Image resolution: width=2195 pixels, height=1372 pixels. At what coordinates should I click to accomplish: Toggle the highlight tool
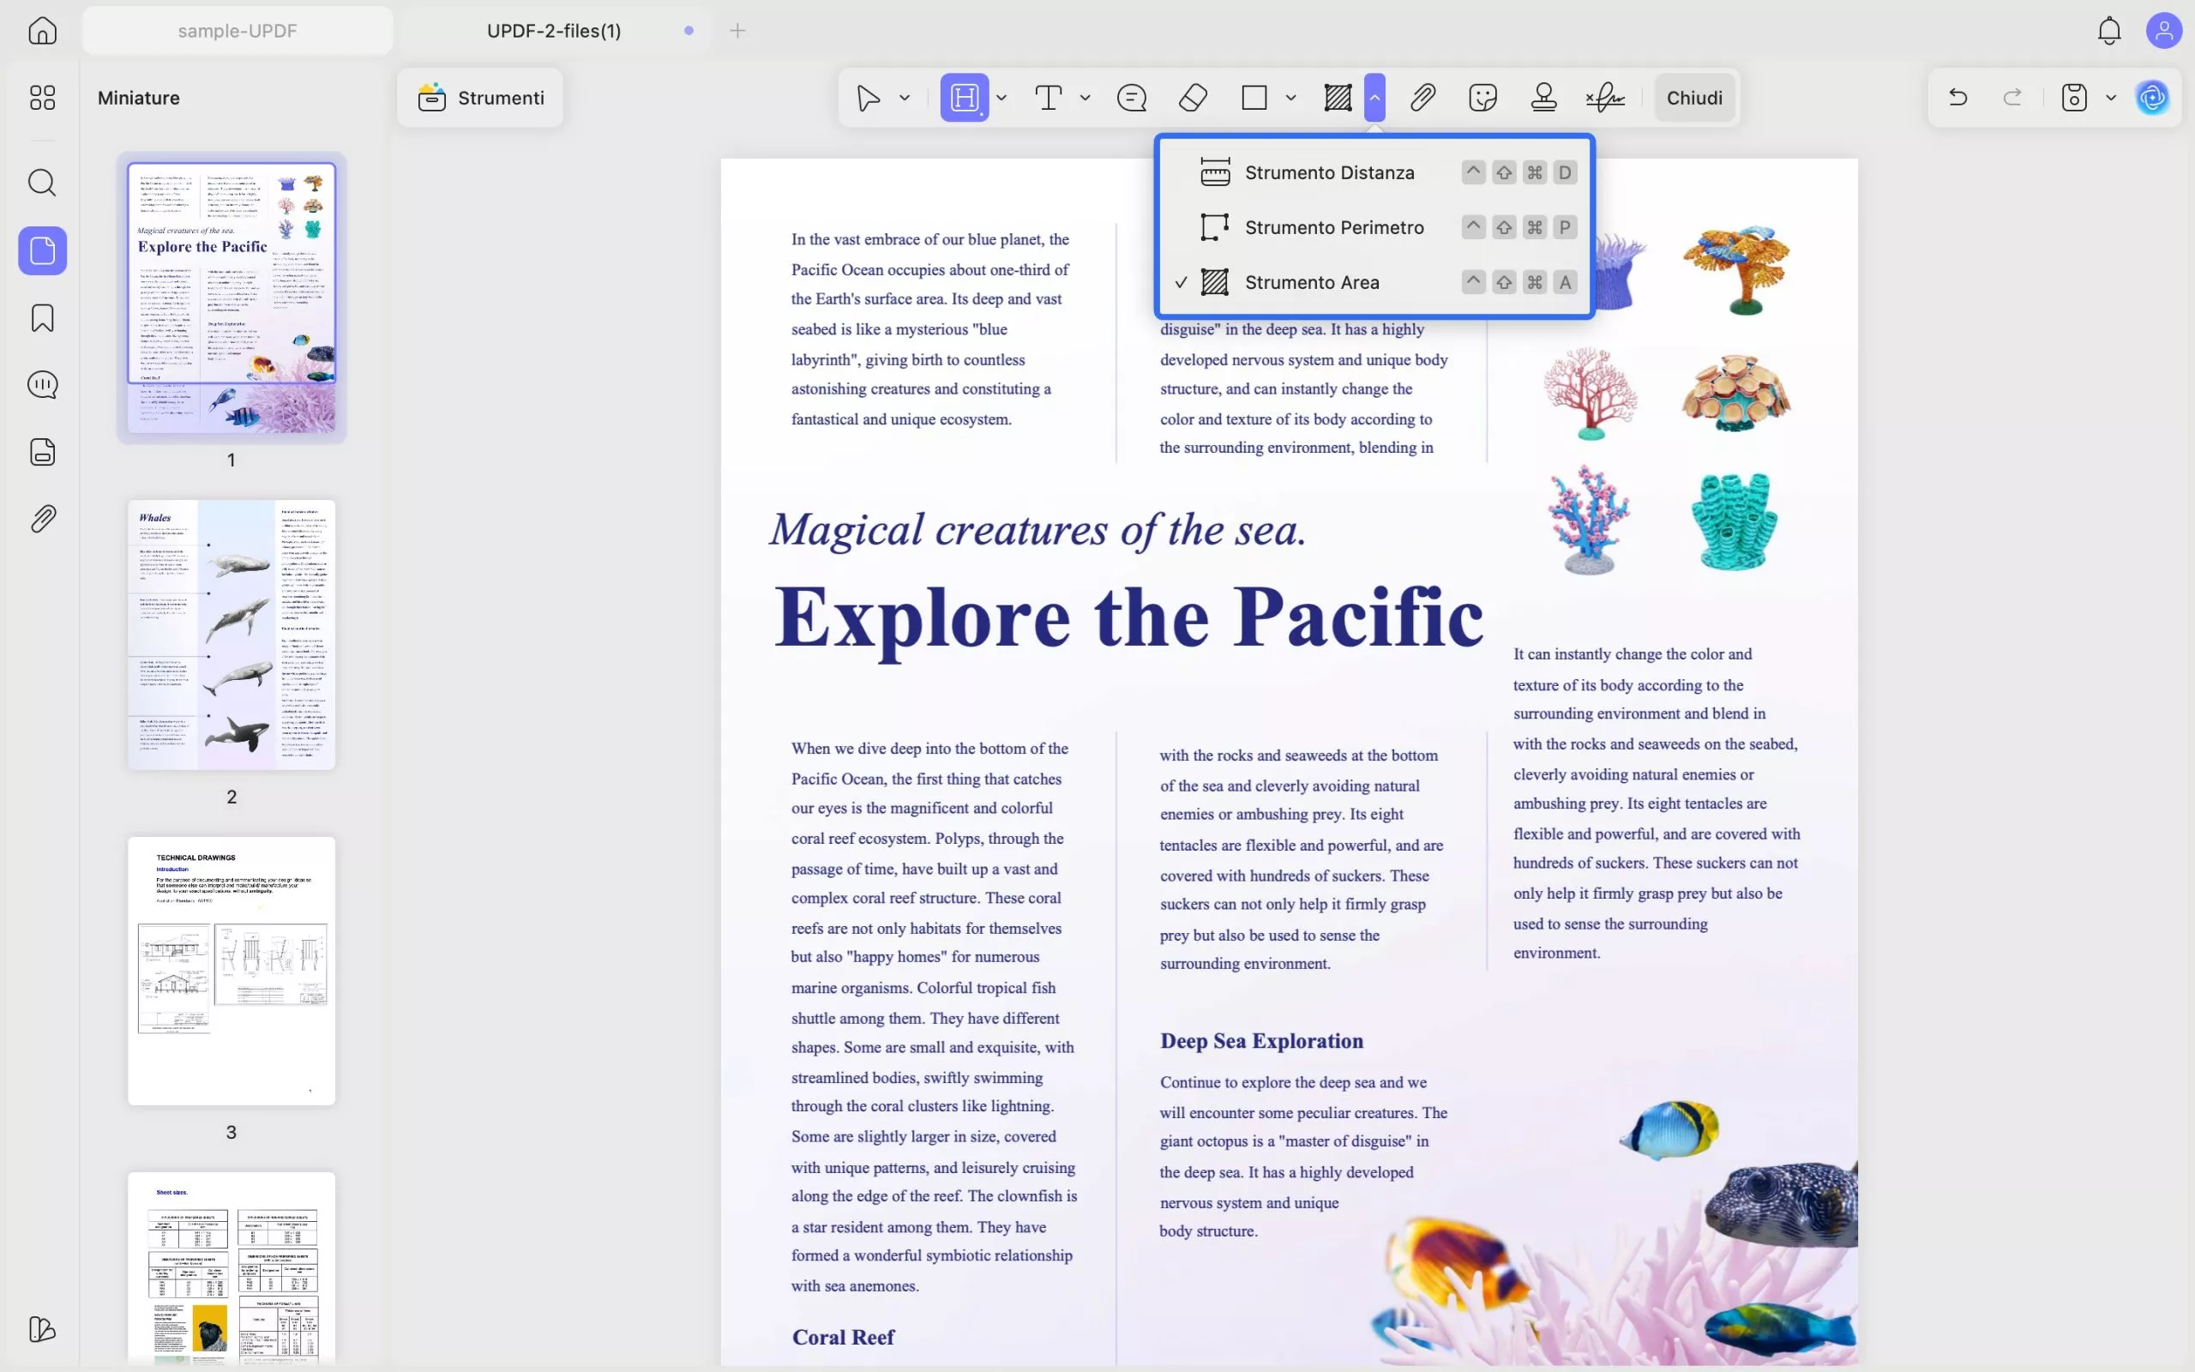[x=964, y=97]
